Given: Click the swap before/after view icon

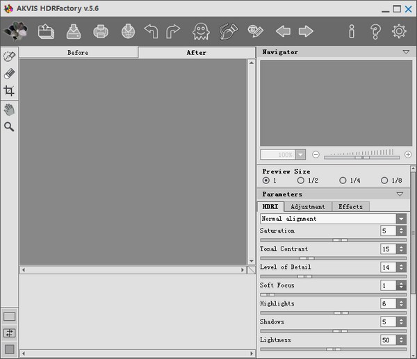Looking at the screenshot, I should point(9,333).
